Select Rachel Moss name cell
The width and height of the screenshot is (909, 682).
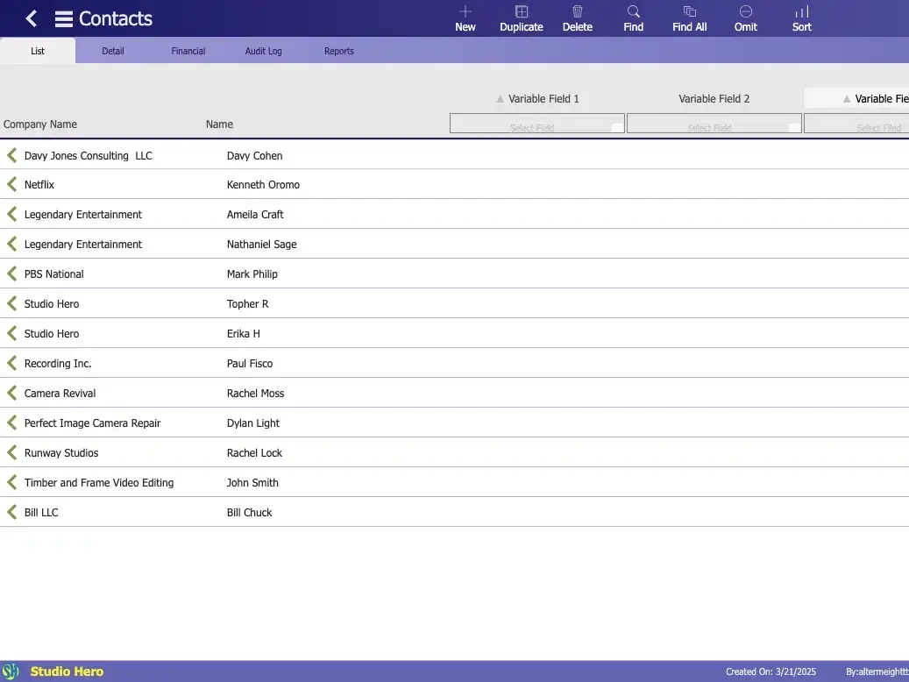coord(256,394)
